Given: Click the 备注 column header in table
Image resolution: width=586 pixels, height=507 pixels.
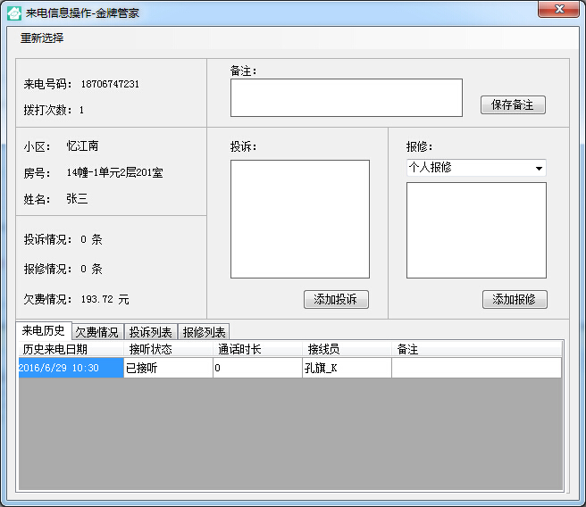Looking at the screenshot, I should point(476,349).
